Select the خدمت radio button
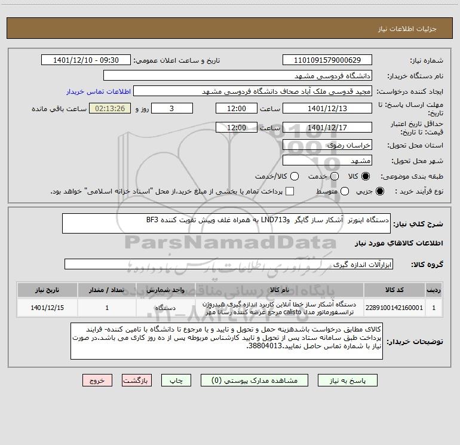The height and width of the screenshot is (445, 460). [x=335, y=176]
